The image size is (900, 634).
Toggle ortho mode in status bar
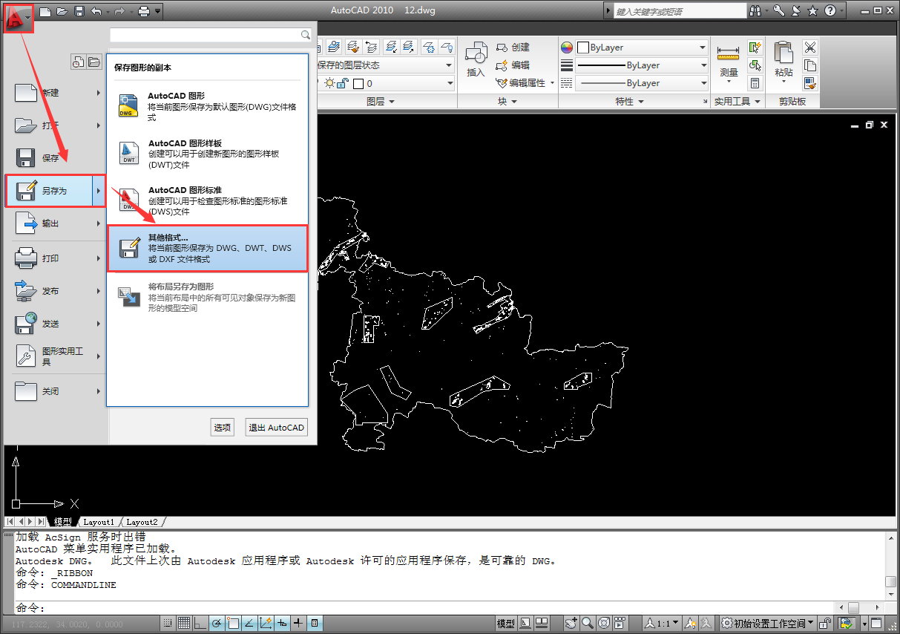(x=200, y=623)
